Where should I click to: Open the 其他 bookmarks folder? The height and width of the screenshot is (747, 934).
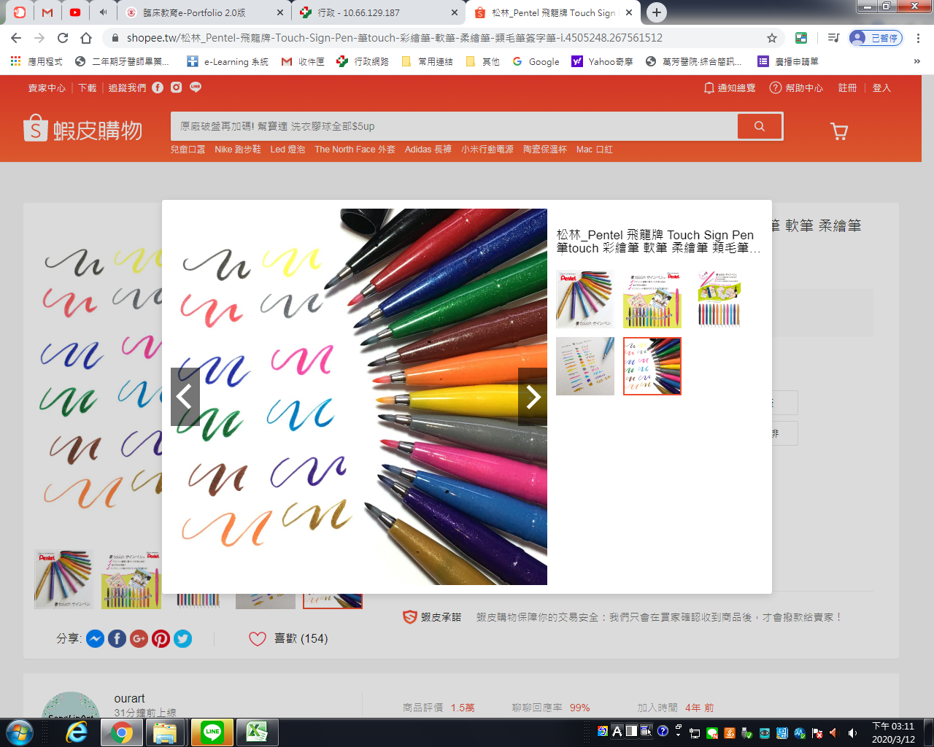[x=483, y=62]
